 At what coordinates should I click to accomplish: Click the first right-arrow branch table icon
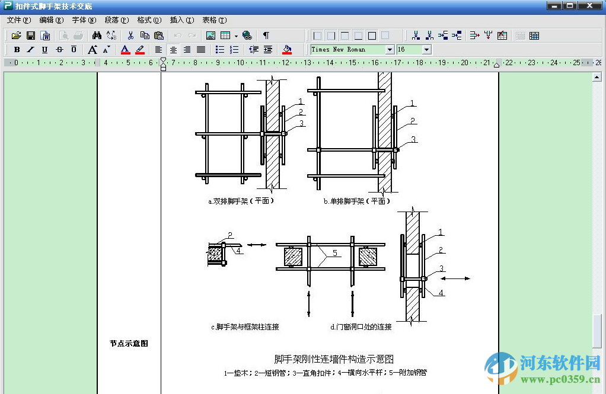tap(443, 36)
